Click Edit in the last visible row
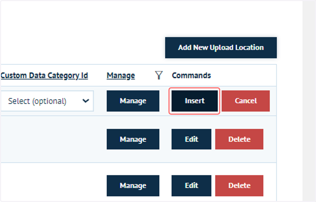316x202 pixels. pos(191,186)
